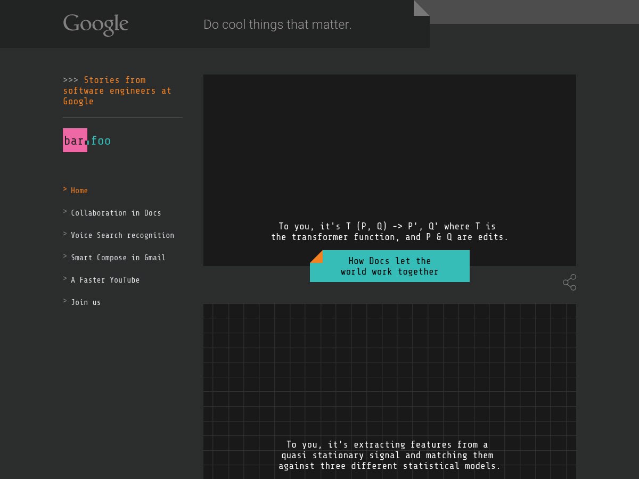Click the share icon beside the Docs card

569,282
